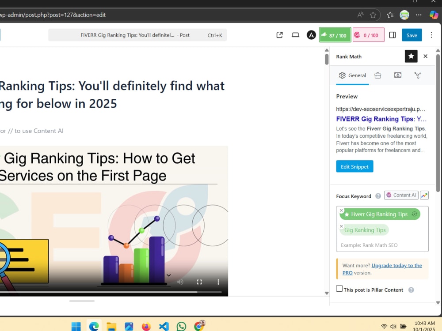Click the browser address bar URL

pyautogui.click(x=53, y=15)
